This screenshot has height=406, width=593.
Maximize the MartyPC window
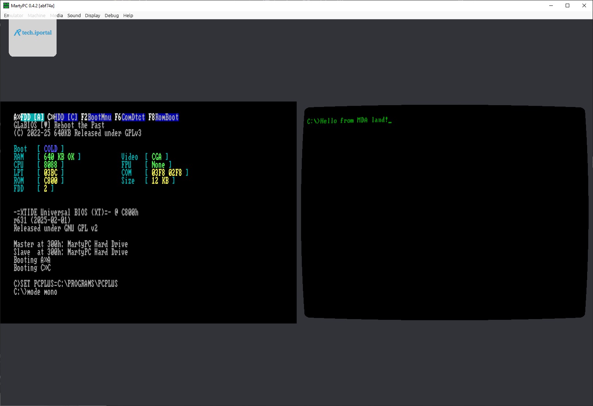click(x=567, y=5)
